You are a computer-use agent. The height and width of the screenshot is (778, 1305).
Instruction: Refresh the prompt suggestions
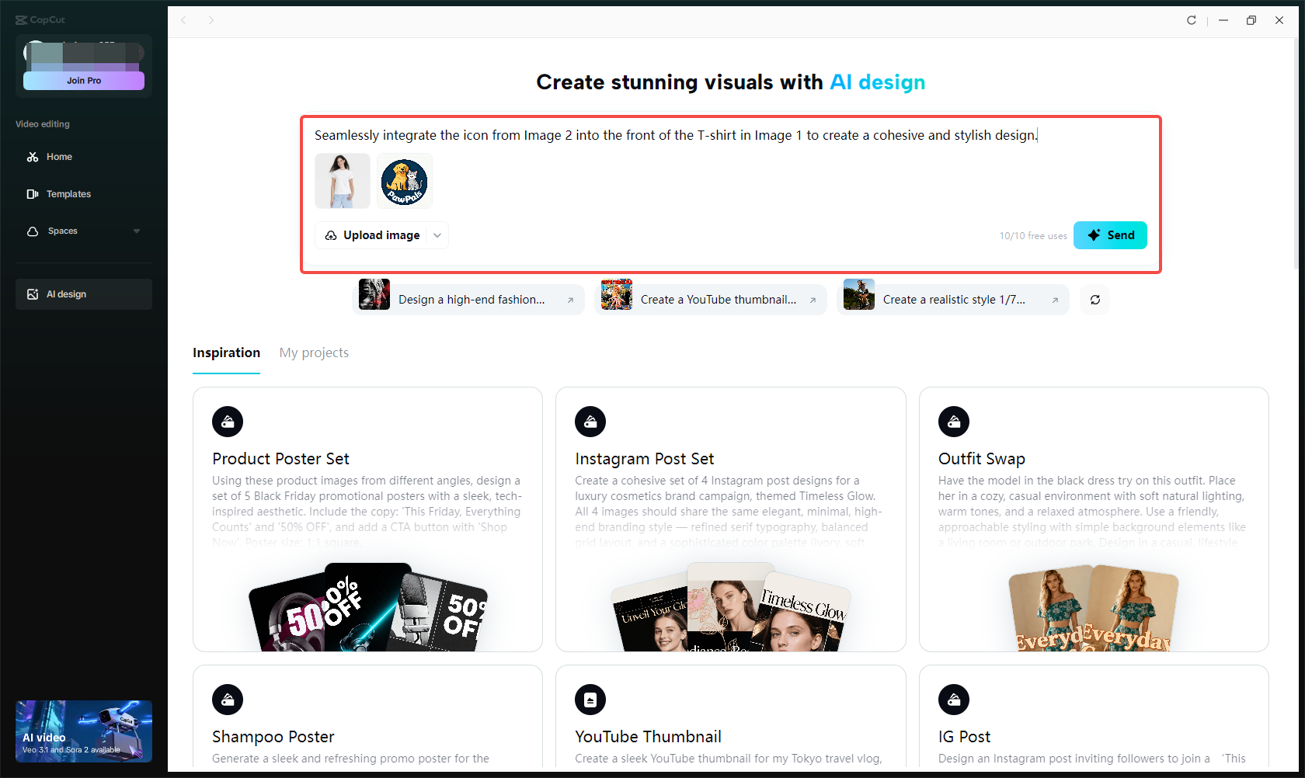click(x=1095, y=300)
